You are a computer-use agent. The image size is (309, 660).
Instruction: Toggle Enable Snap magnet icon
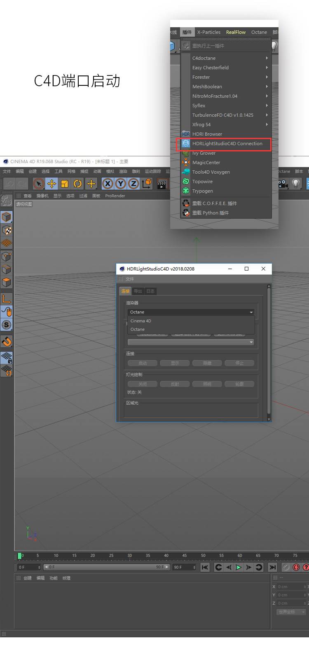tap(6, 341)
